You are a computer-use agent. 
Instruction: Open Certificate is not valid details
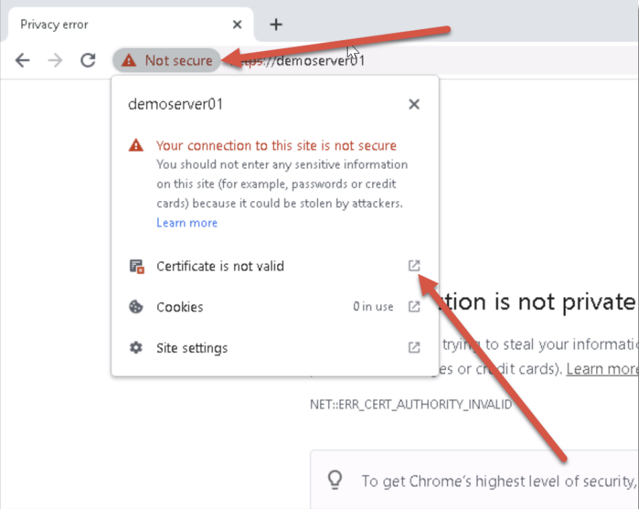(275, 266)
